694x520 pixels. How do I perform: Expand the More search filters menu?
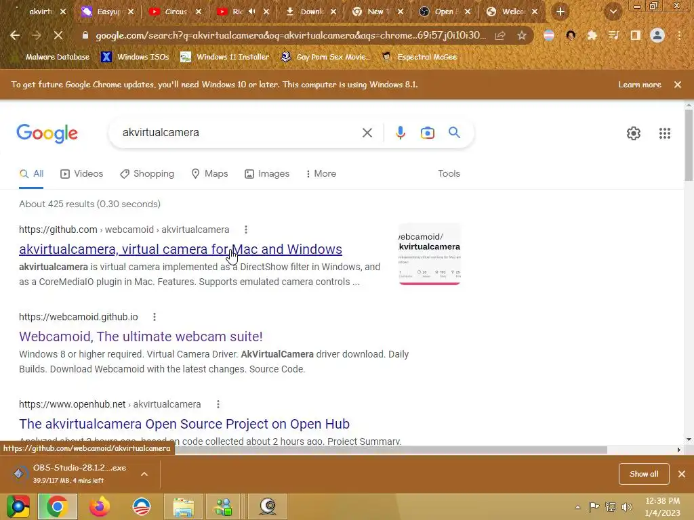[x=321, y=174]
